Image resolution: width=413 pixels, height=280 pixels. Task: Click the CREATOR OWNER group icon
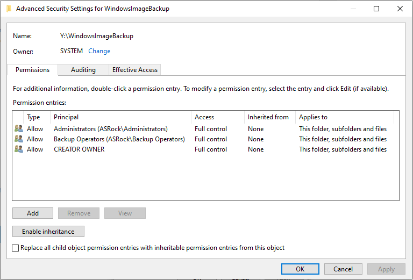(19, 149)
